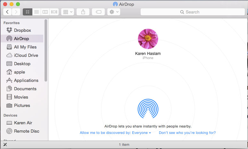Image resolution: width=248 pixels, height=149 pixels.
Task: Select Remote Disc in sidebar
Action: click(22, 131)
